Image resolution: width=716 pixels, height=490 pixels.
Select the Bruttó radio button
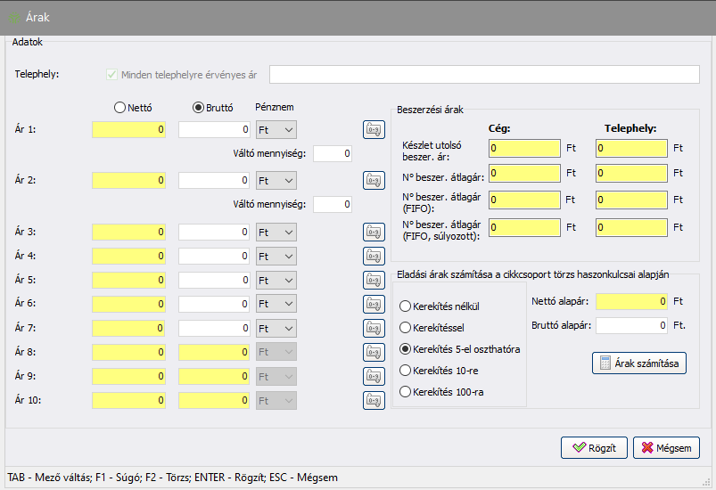pos(199,108)
